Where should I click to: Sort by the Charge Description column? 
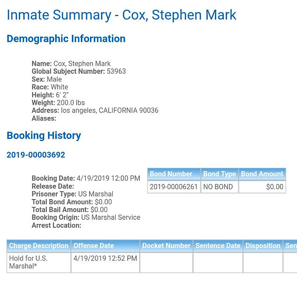[x=39, y=246]
